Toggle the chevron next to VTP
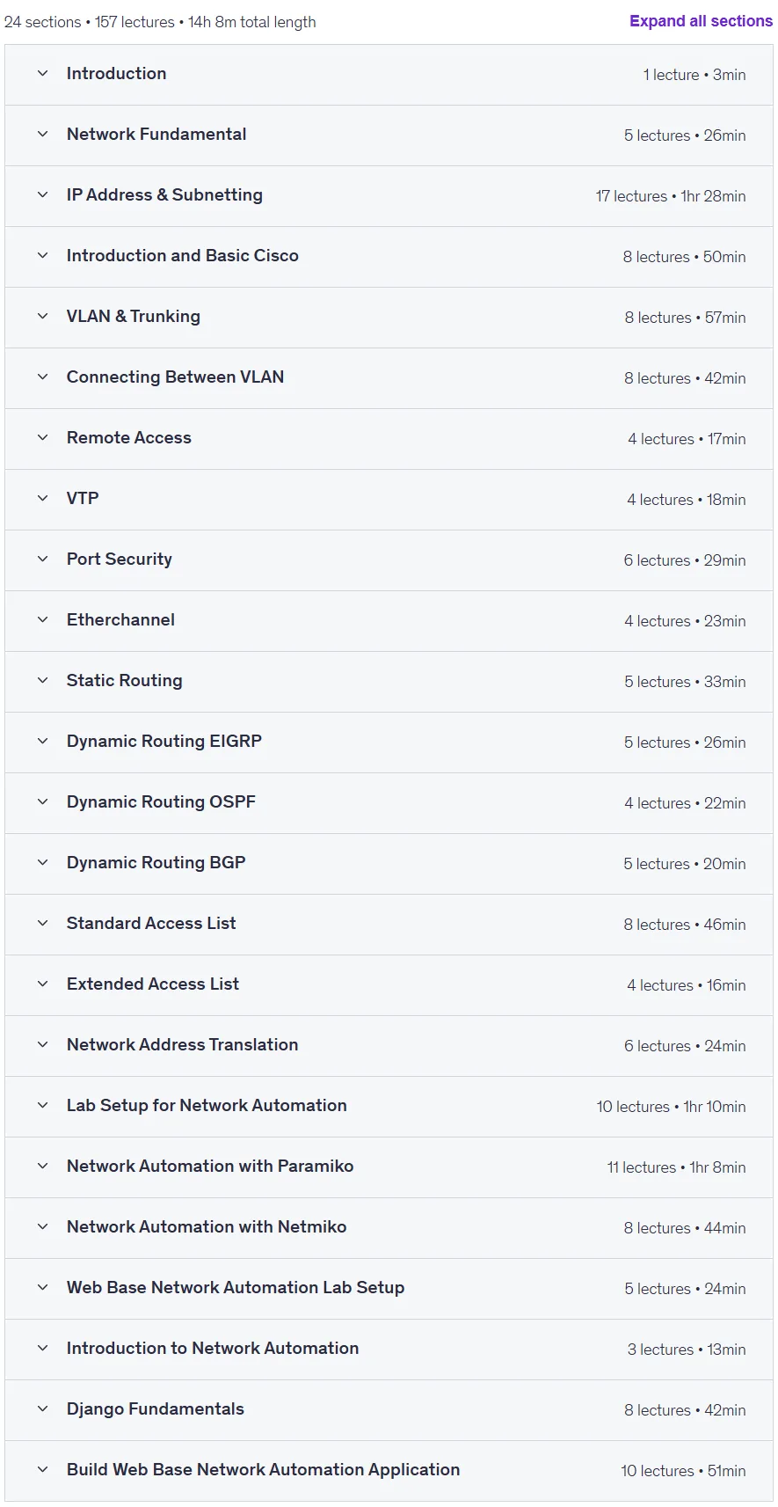Screen dimensions: 778x1507 (x=42, y=499)
